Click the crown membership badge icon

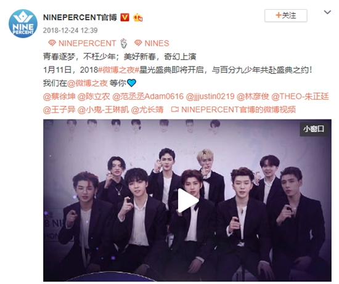(x=137, y=17)
